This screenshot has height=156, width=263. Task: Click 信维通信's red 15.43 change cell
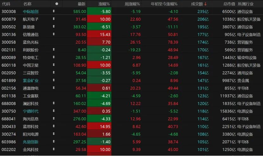click(x=98, y=34)
